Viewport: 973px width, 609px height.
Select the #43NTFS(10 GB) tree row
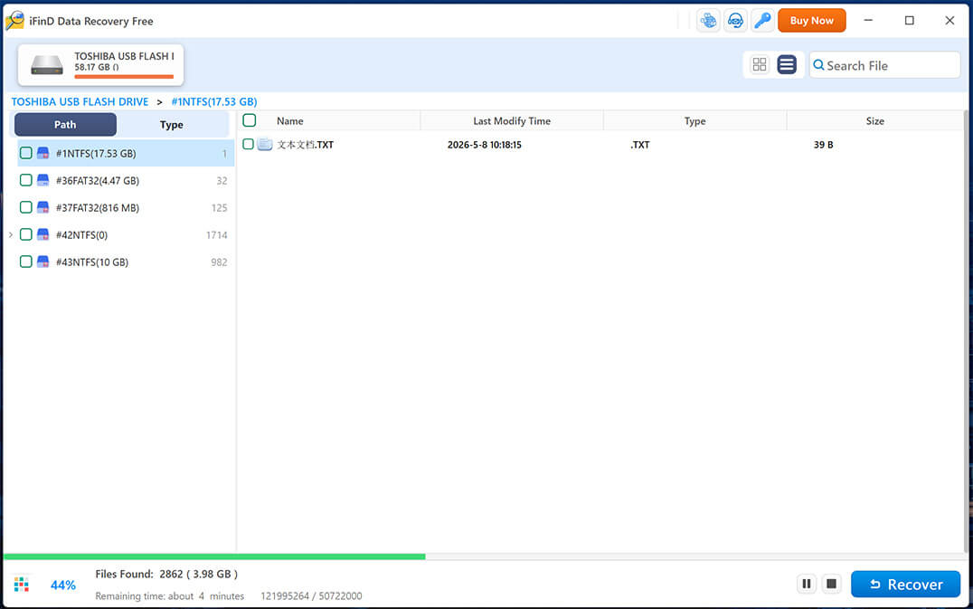[126, 262]
